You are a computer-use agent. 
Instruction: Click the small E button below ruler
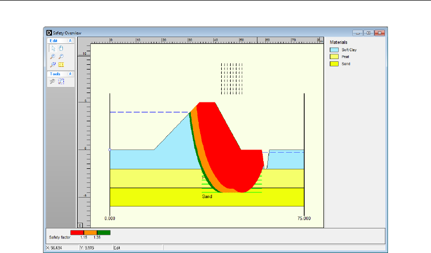(x=80, y=225)
